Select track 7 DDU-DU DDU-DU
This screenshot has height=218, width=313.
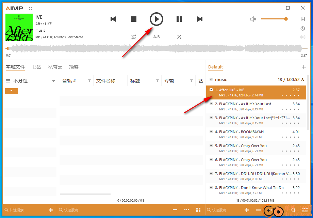coord(256,176)
